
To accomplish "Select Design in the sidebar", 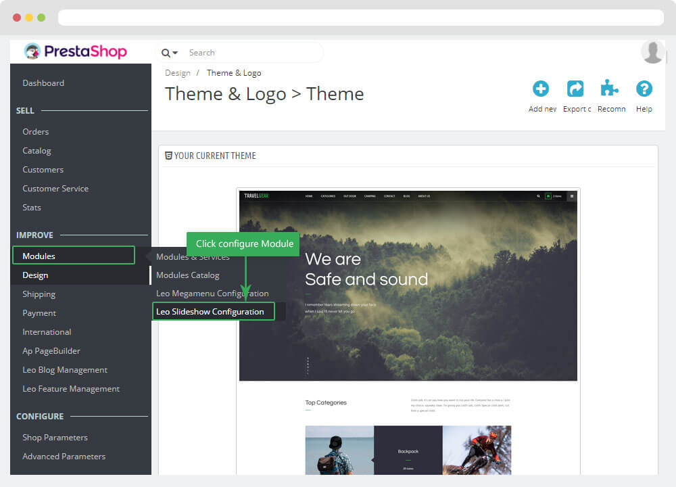I will coord(35,275).
